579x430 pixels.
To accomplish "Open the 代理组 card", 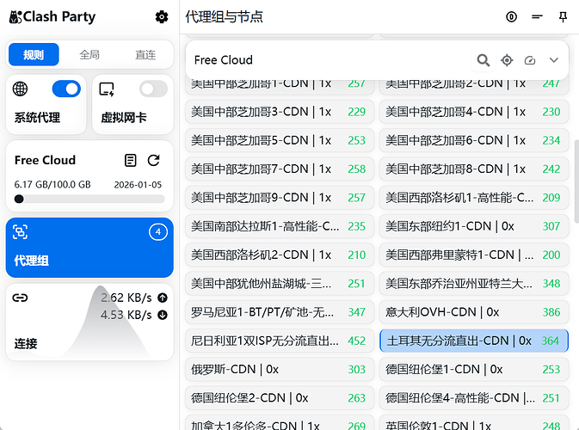I will [x=89, y=248].
